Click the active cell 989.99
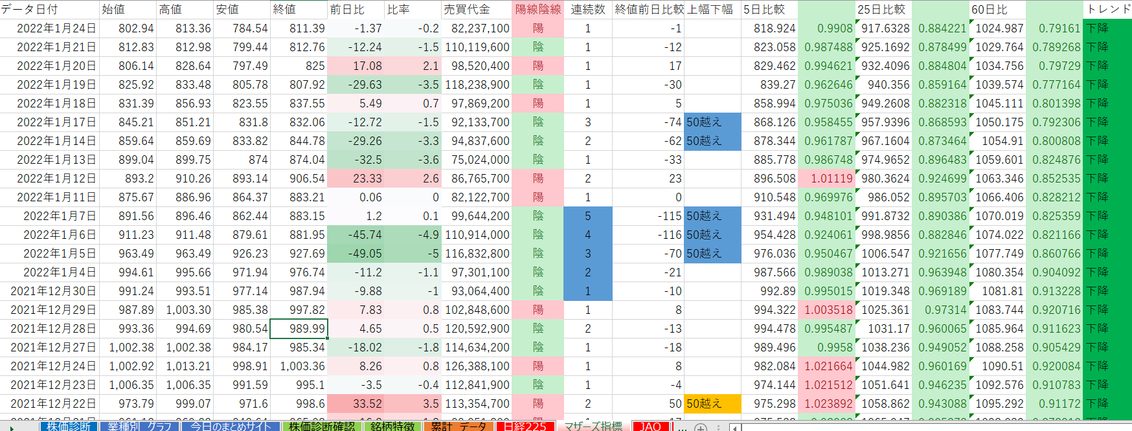The image size is (1132, 431). (299, 329)
